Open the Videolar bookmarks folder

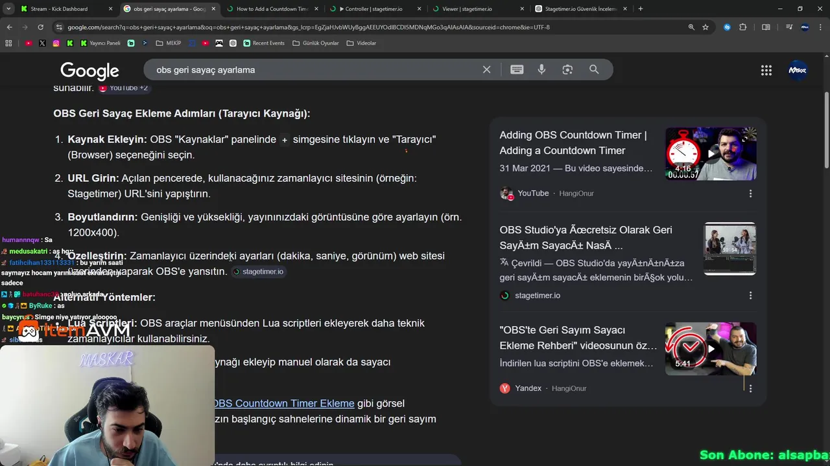[361, 43]
